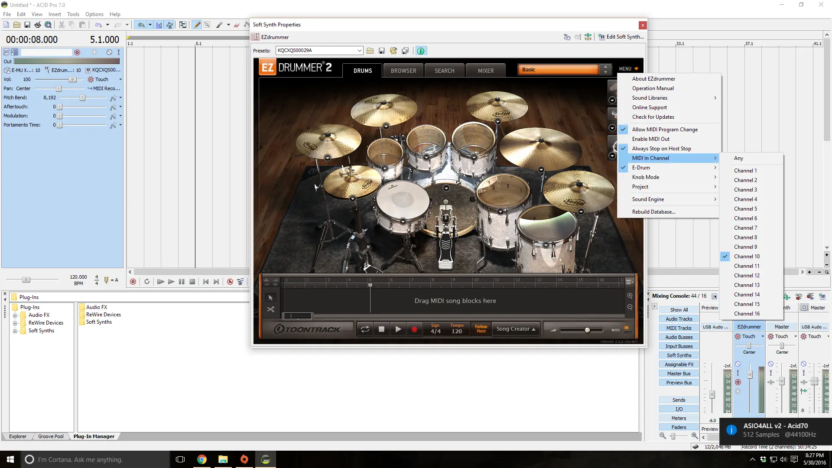Click MIDI Tracks filter in Mixing Console
The width and height of the screenshot is (832, 468).
679,328
